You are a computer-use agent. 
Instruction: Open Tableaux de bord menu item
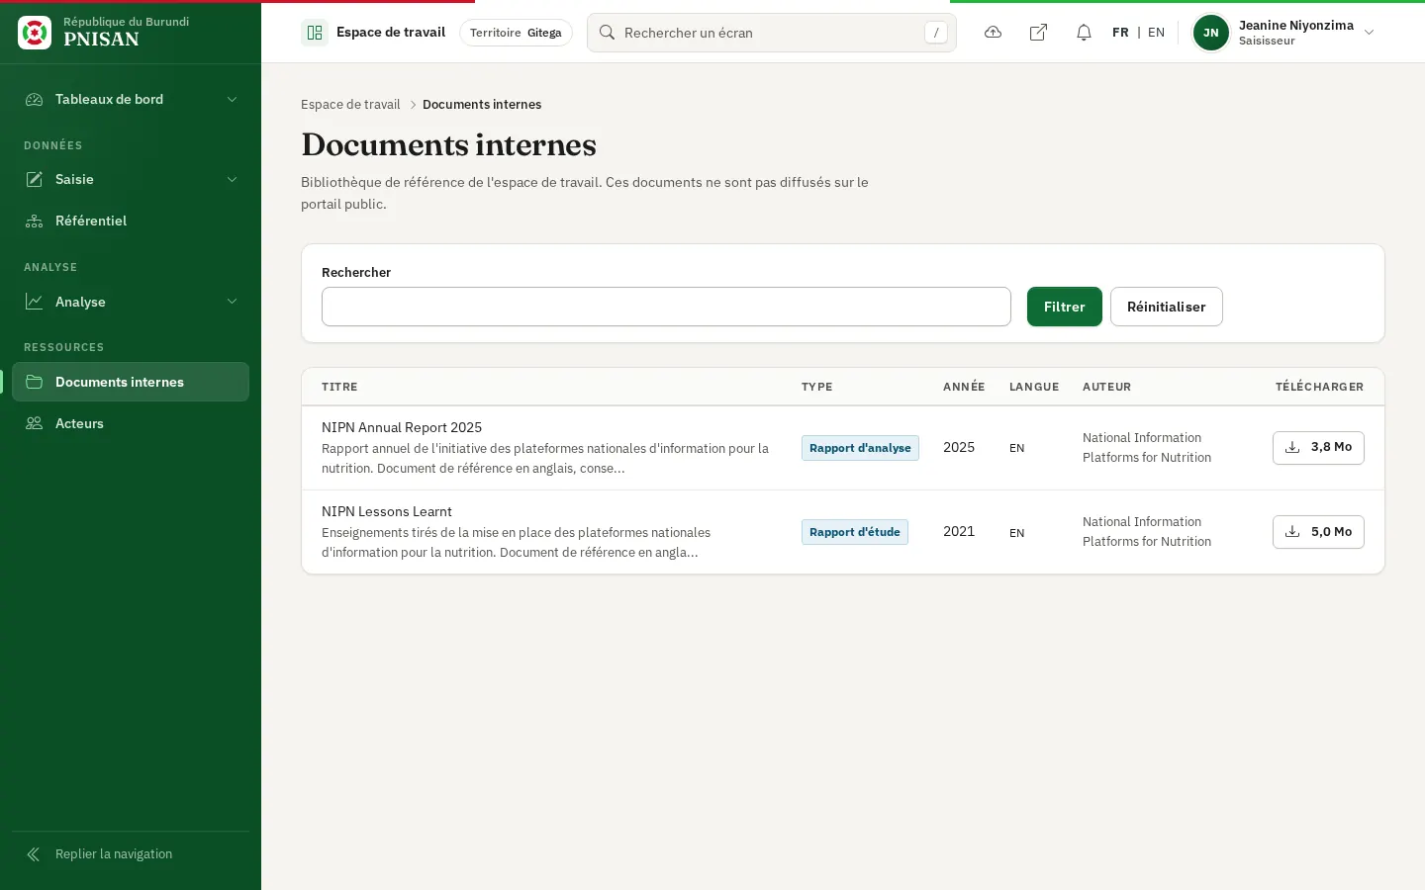[131, 99]
